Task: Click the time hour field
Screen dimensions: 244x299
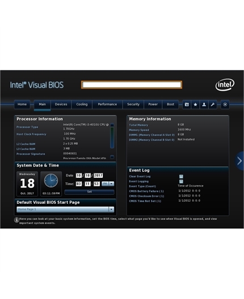Action: pos(78,184)
